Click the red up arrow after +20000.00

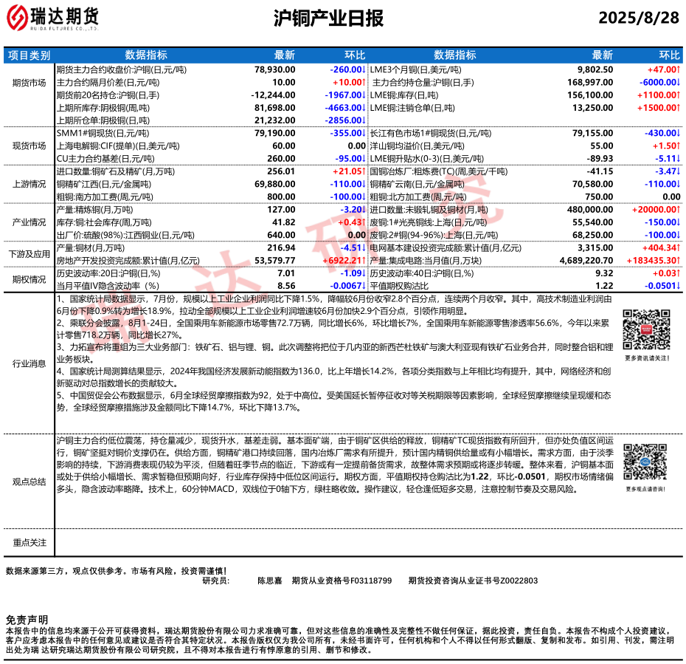679,210
